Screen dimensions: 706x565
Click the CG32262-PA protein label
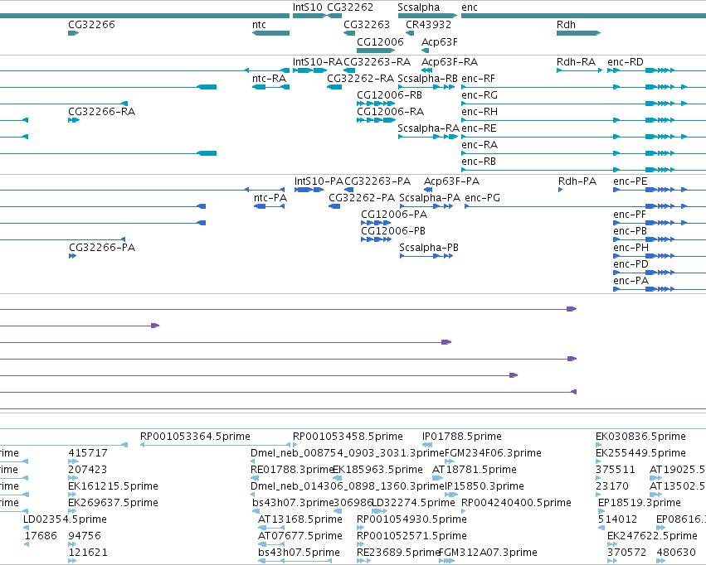(x=362, y=198)
